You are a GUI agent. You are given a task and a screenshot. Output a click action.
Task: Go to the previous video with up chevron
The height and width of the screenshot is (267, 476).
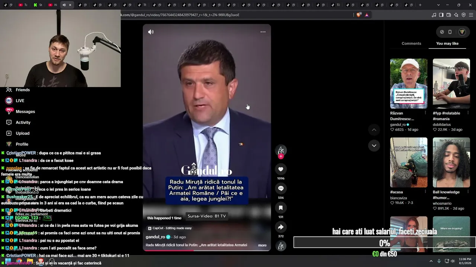click(x=374, y=130)
